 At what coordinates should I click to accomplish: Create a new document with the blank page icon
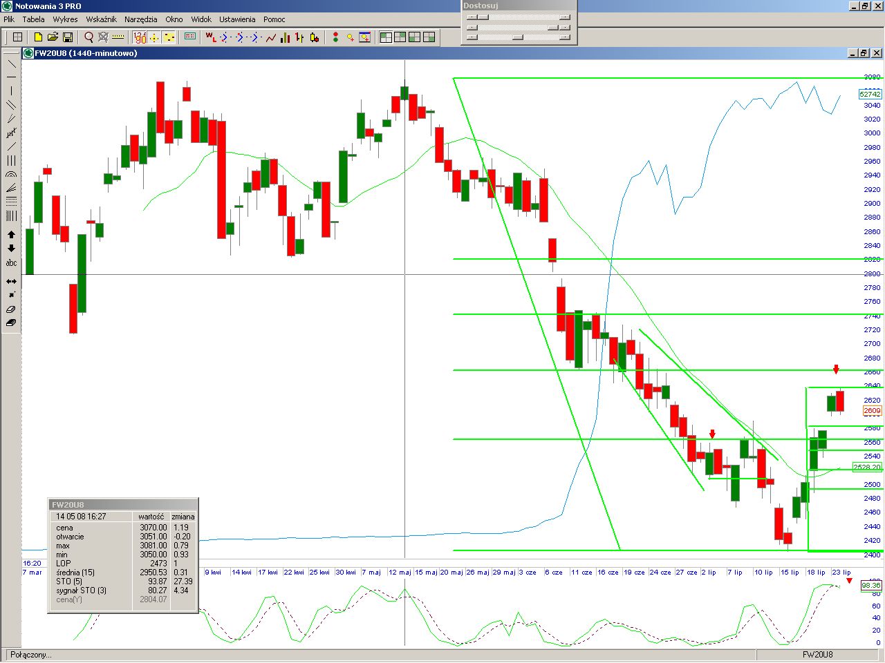click(38, 37)
